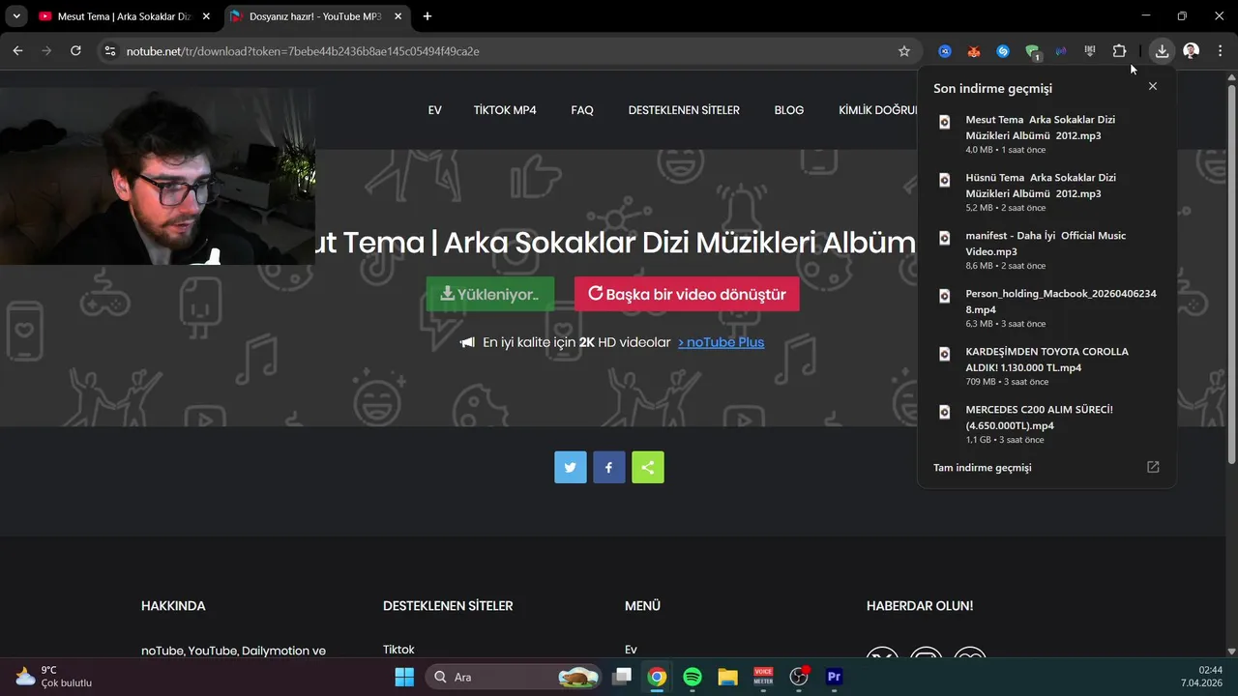
Task: Open the TİKTOK MP4 menu item
Action: point(505,110)
